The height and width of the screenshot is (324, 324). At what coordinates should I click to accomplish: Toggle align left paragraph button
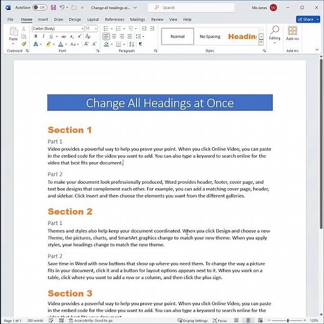click(x=106, y=36)
